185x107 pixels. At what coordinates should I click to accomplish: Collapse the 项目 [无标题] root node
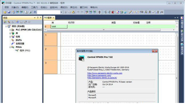(x=6, y=26)
